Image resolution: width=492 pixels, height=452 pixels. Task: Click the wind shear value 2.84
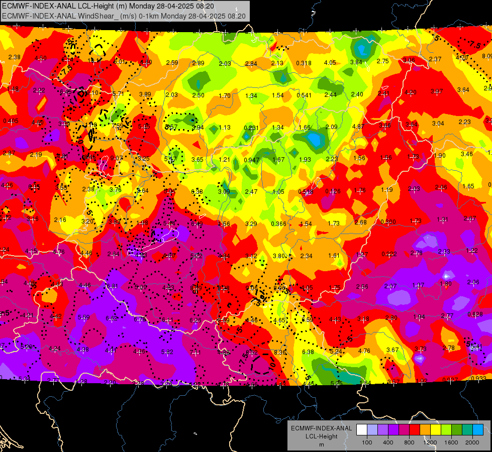[x=251, y=64]
